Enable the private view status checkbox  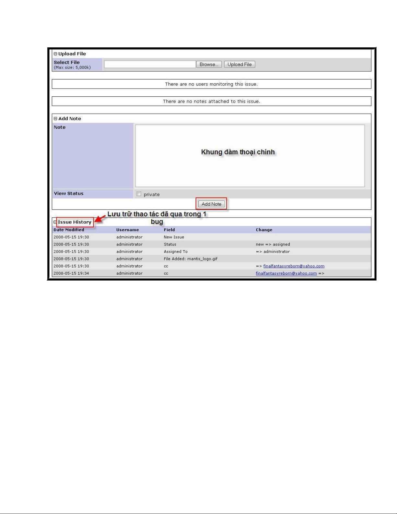click(x=139, y=194)
